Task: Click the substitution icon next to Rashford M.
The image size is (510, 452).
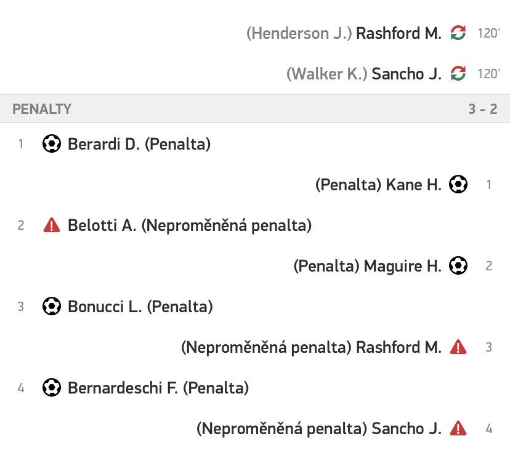Action: point(458,33)
